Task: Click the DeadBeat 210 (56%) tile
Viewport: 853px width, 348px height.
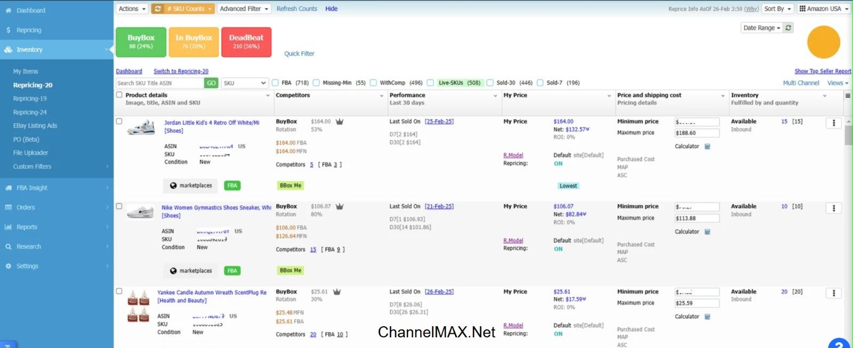Action: tap(246, 42)
